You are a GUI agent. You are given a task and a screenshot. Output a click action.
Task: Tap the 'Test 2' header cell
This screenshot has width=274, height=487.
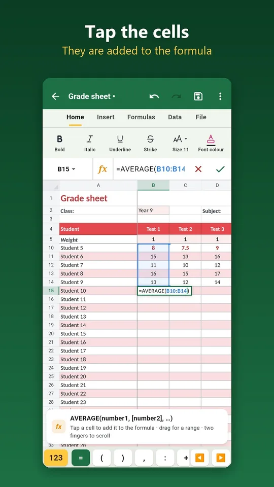[185, 229]
